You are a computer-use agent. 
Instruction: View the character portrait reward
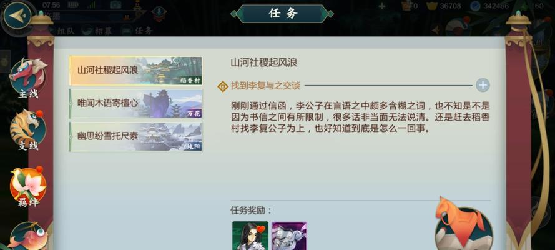coord(250,236)
